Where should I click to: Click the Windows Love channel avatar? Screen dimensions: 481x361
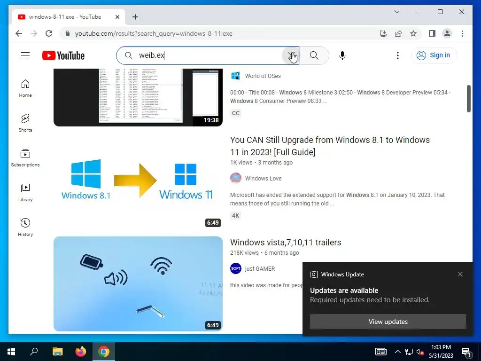tap(236, 178)
